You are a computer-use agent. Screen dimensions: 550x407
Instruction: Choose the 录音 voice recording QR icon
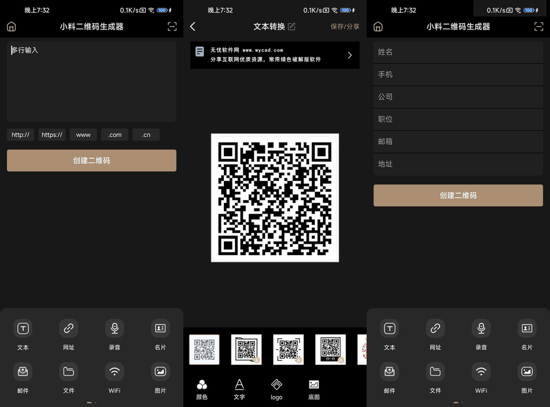click(x=114, y=328)
